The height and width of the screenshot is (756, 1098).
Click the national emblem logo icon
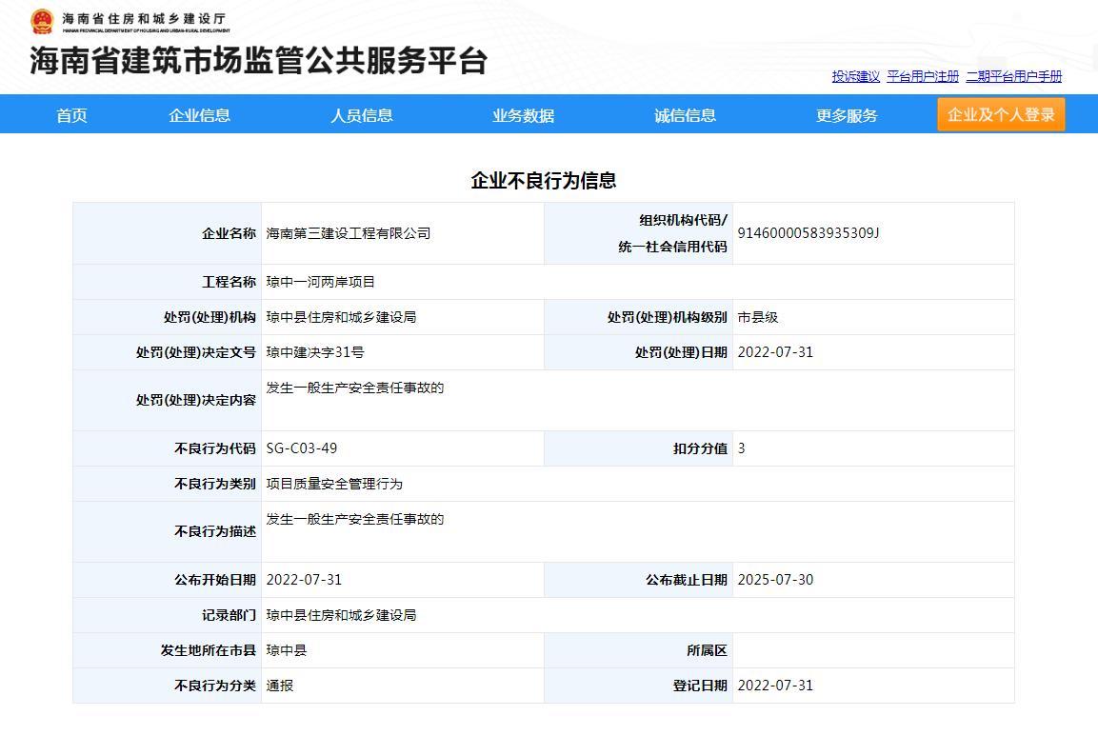coord(42,21)
